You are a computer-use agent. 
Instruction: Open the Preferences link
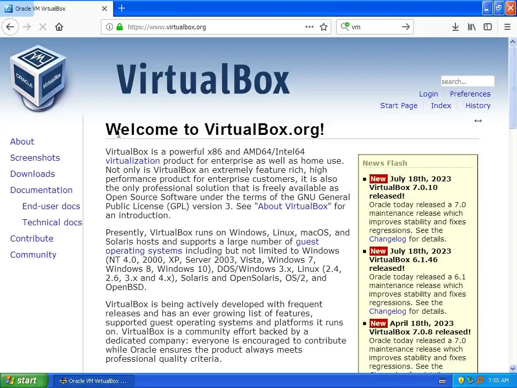(470, 94)
